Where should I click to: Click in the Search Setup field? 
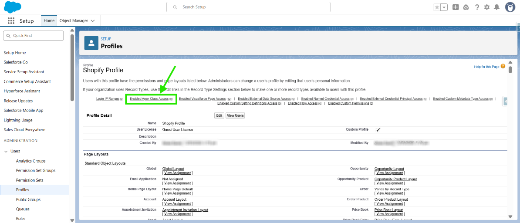pos(248,7)
